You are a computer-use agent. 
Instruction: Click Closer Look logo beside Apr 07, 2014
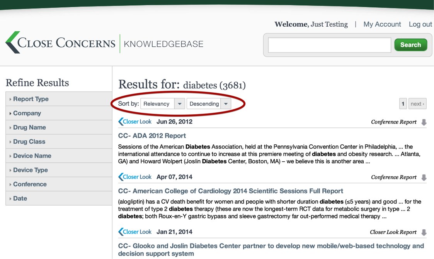[x=135, y=177]
